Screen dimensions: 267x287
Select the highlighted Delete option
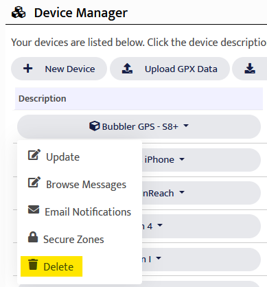click(x=51, y=266)
